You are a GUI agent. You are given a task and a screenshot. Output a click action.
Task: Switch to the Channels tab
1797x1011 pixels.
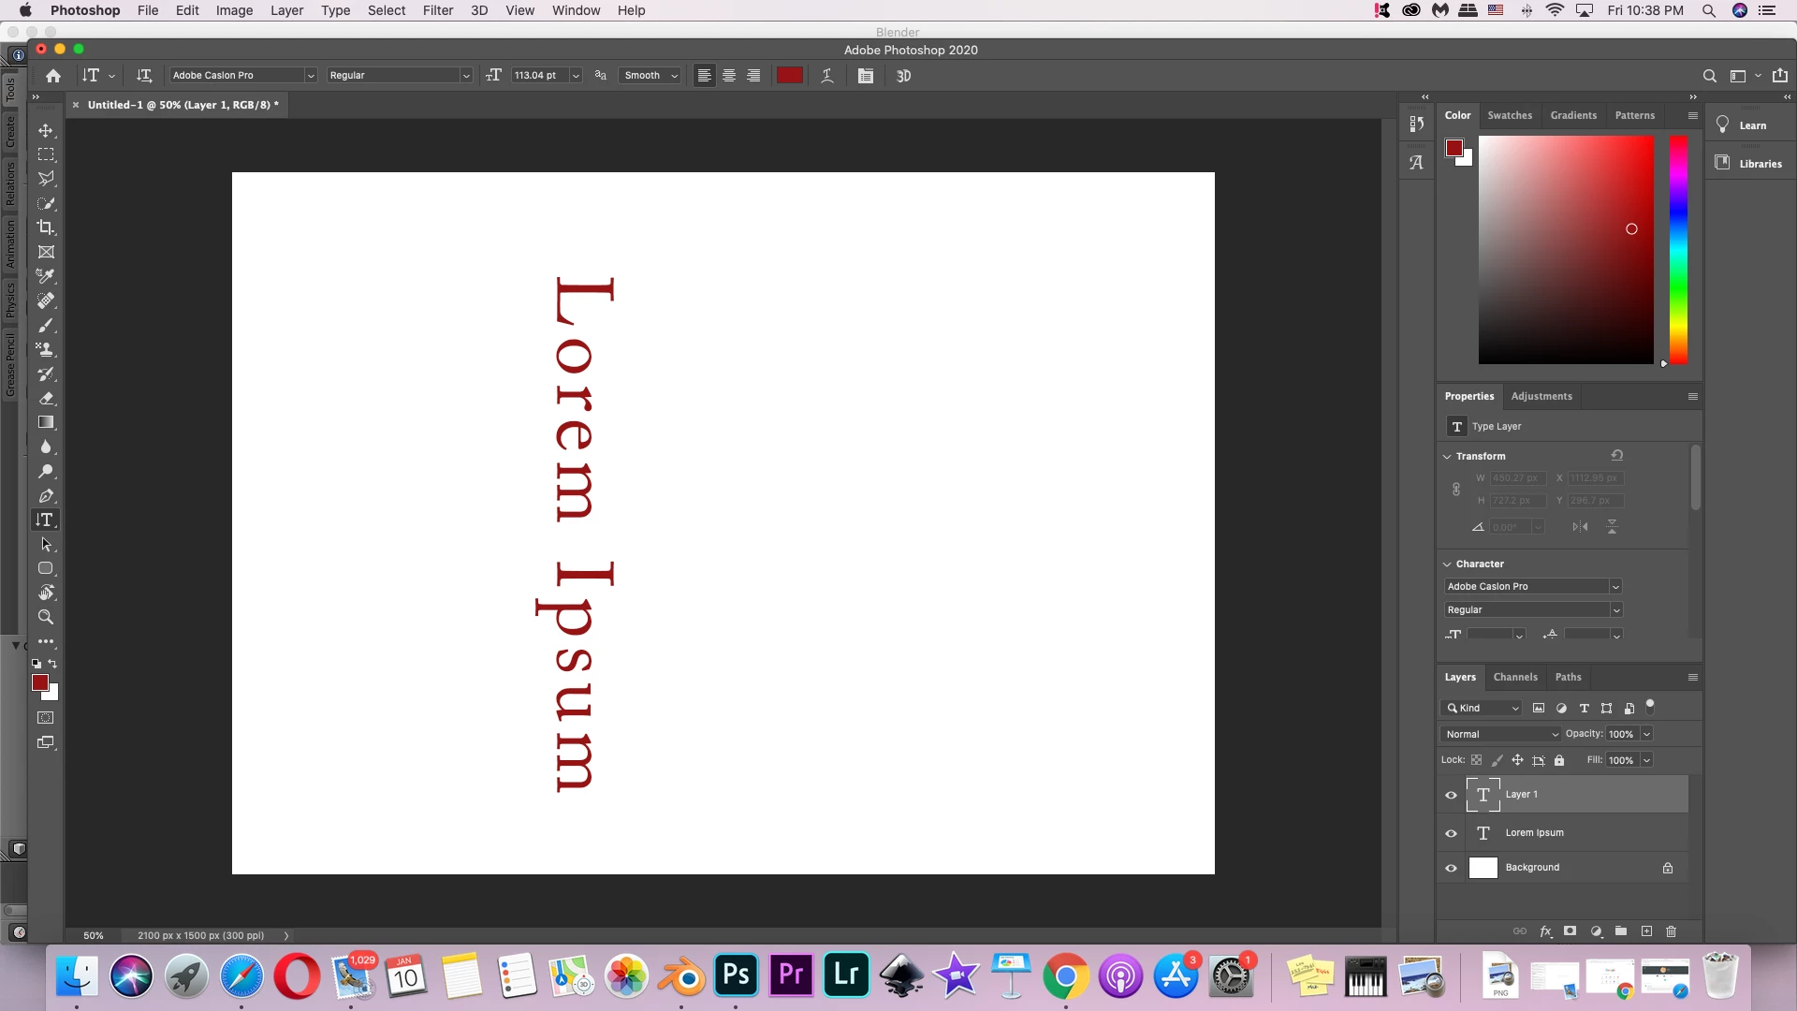point(1514,677)
